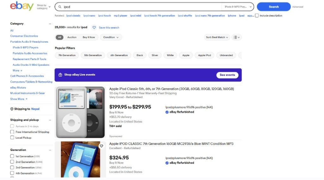This screenshot has height=180, width=324.
Task: Check the Local Pickup option
Action: click(12, 138)
